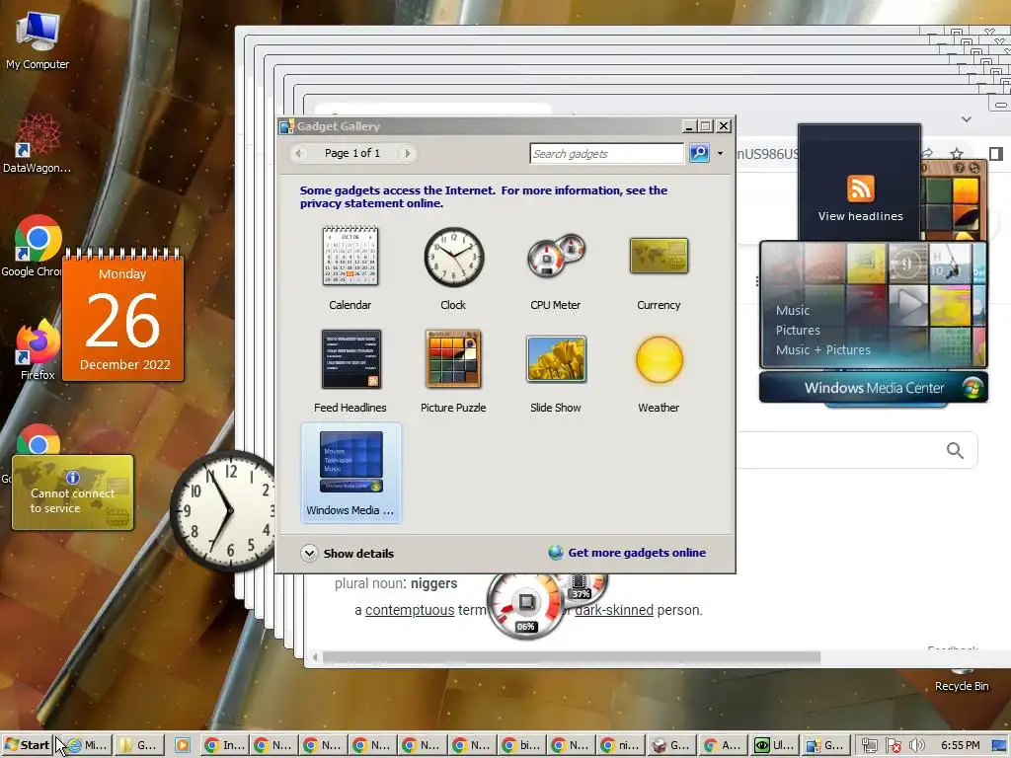Expand Chrome tab search chevron
This screenshot has width=1011, height=758.
(966, 119)
